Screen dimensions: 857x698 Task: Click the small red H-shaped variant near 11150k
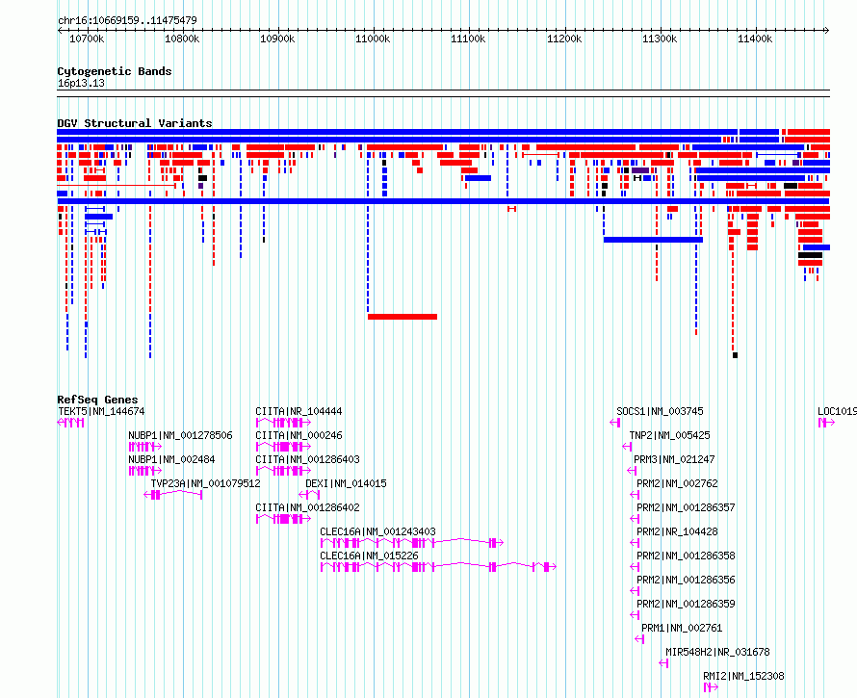pyautogui.click(x=511, y=209)
